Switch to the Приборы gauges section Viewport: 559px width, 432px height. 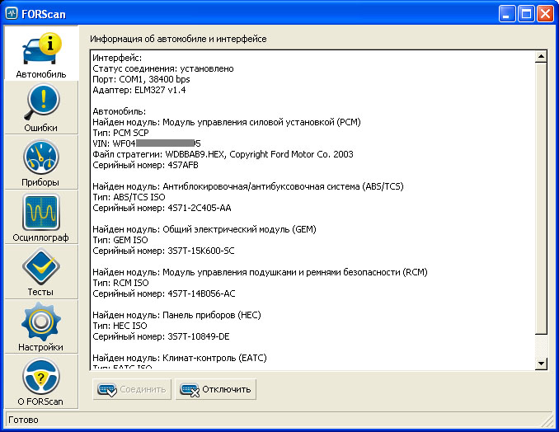(x=40, y=162)
